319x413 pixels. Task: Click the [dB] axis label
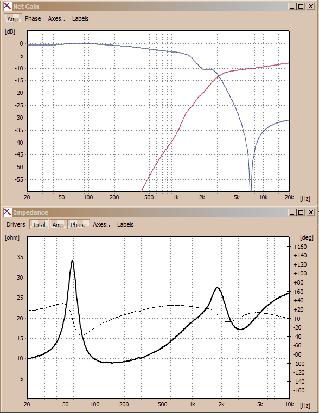[10, 31]
